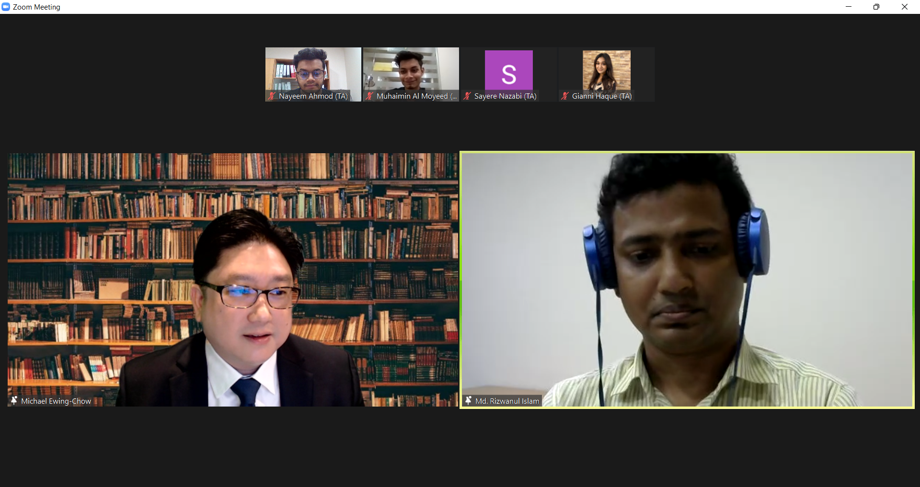Viewport: 920px width, 487px height.
Task: Click Michael Ewing-Chow's pinned video feed
Action: pyautogui.click(x=233, y=278)
